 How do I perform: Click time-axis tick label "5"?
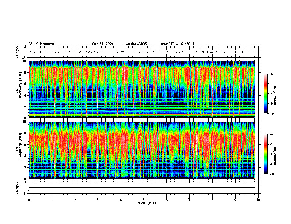click(144, 200)
